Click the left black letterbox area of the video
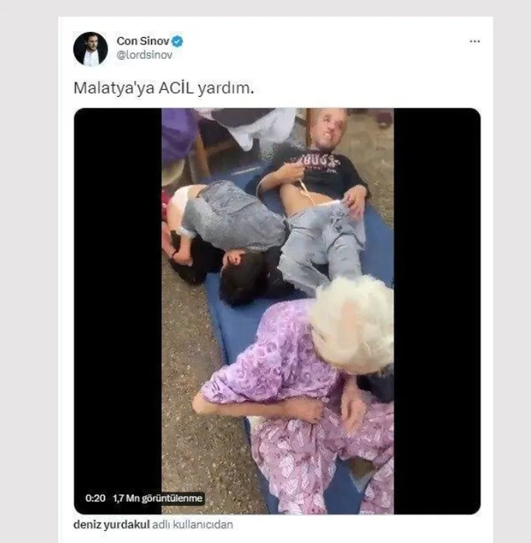 pos(118,294)
